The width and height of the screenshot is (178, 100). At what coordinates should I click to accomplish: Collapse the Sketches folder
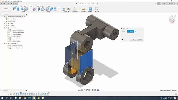coord(4,28)
